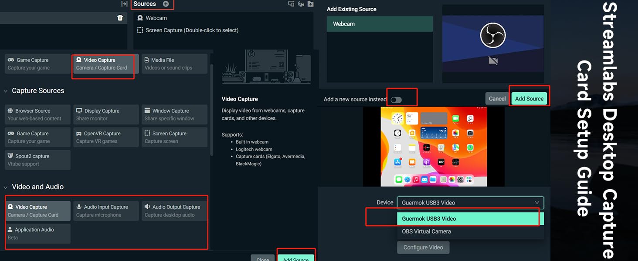638x261 pixels.
Task: Click the collapse panel arrow icon left of Sources
Action: click(124, 4)
